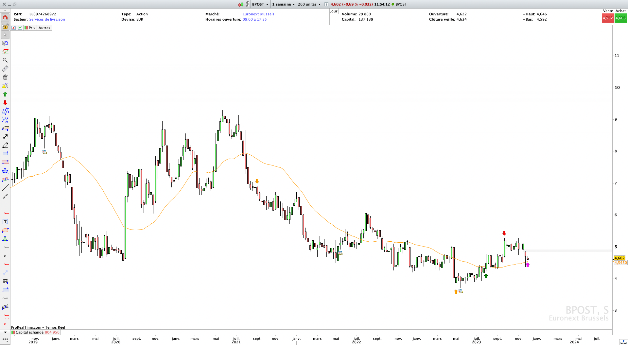Click the green up arrow chart marker
Image resolution: width=628 pixels, height=345 pixels.
pyautogui.click(x=486, y=276)
